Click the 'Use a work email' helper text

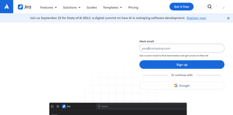coord(174,56)
